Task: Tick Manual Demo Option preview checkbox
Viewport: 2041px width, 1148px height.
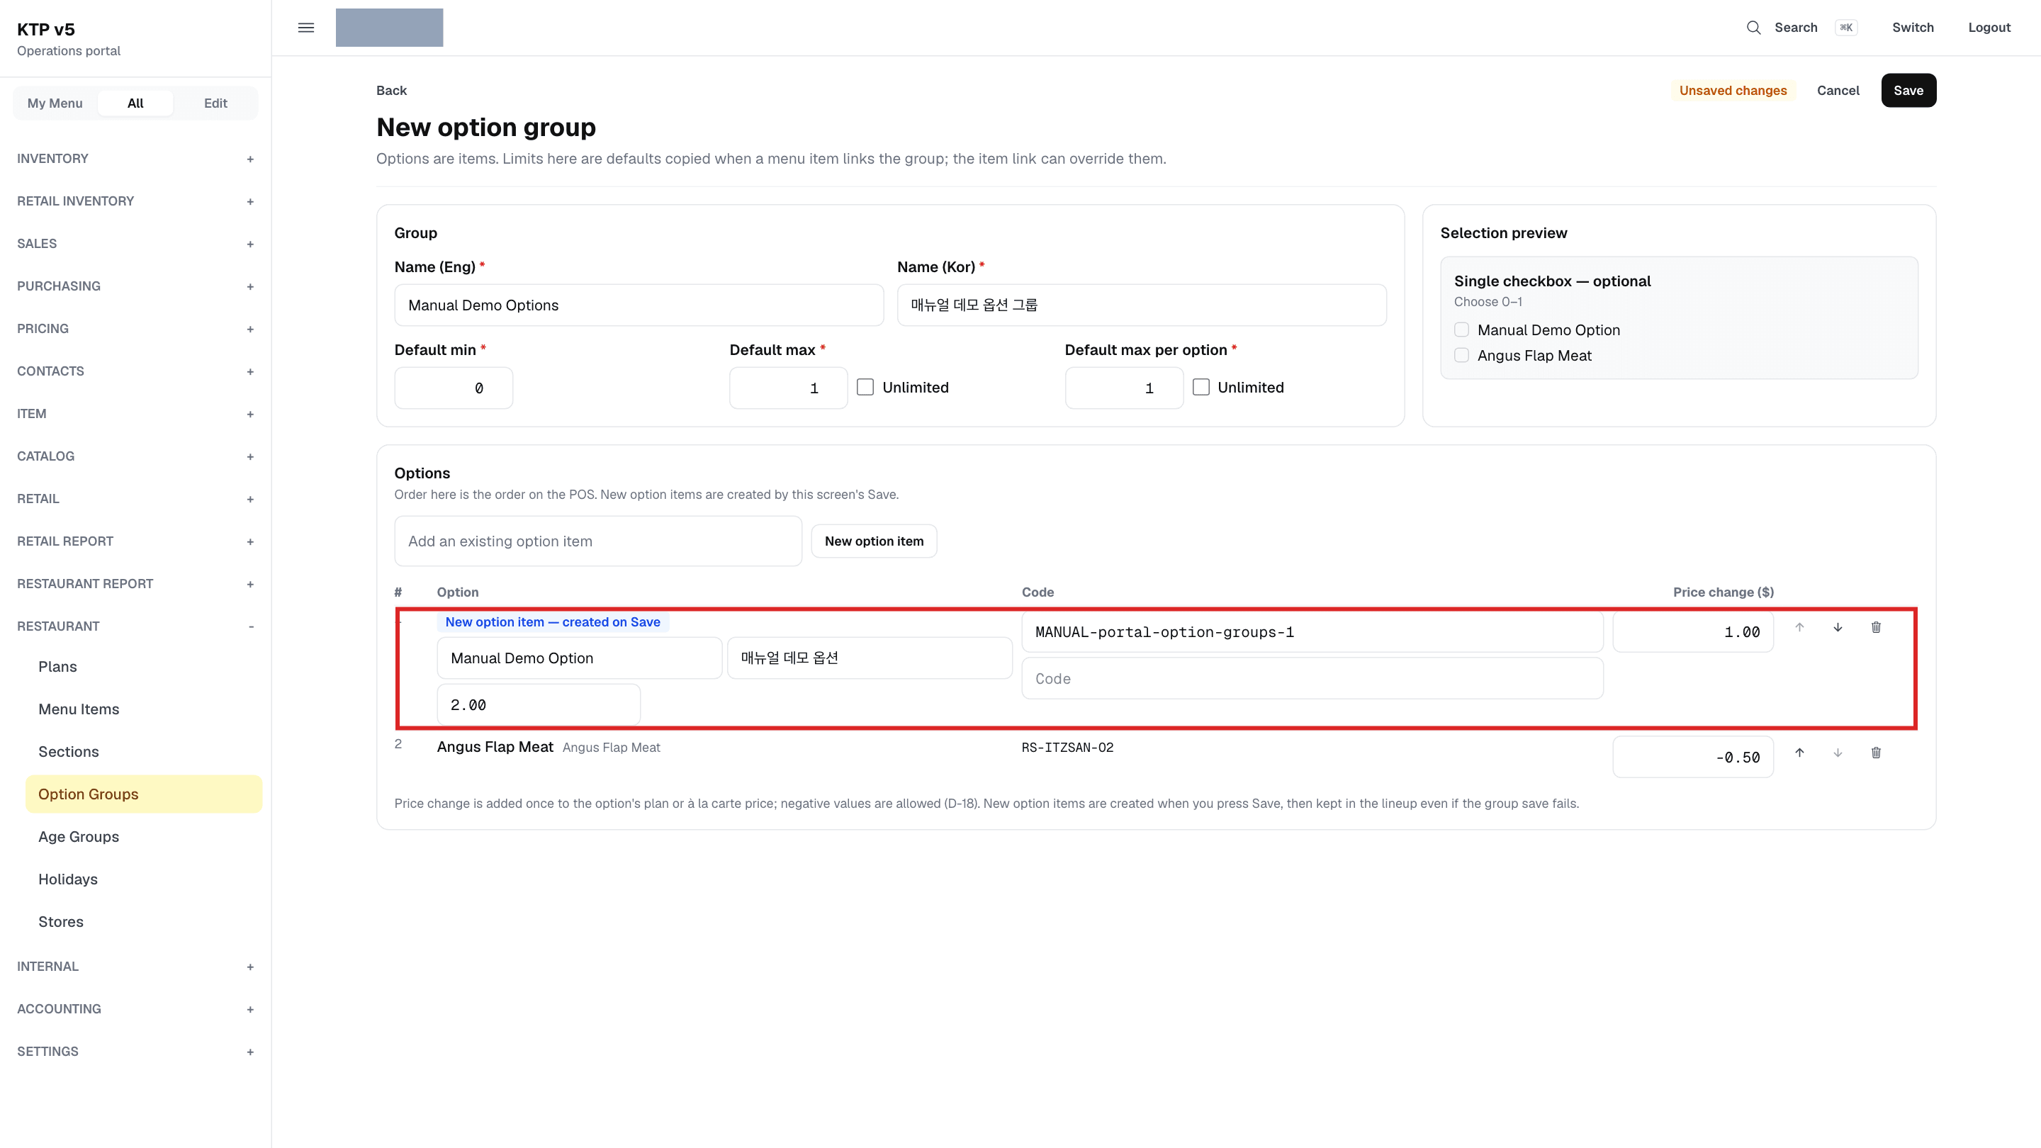Action: point(1462,330)
